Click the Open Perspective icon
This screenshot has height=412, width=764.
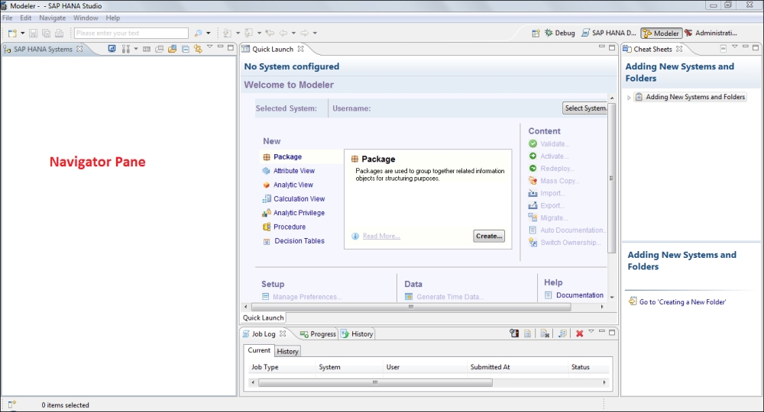coord(536,33)
